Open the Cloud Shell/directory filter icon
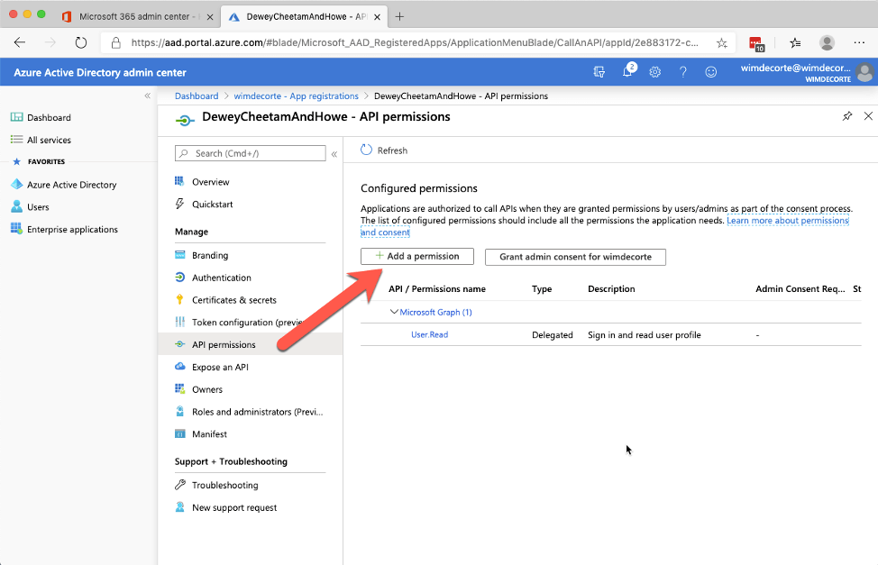The width and height of the screenshot is (878, 565). click(599, 72)
